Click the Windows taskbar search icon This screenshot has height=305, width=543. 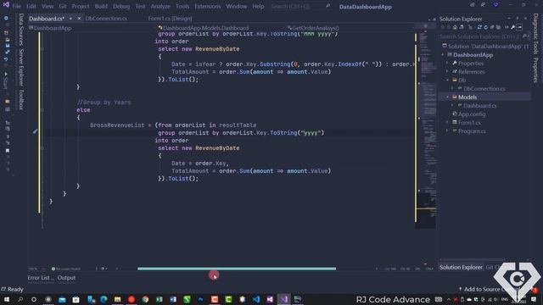20,299
